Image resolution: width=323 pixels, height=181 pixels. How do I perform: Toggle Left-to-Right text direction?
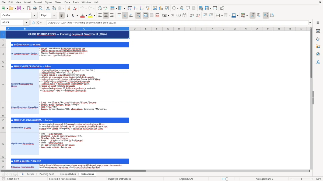click(x=252, y=16)
